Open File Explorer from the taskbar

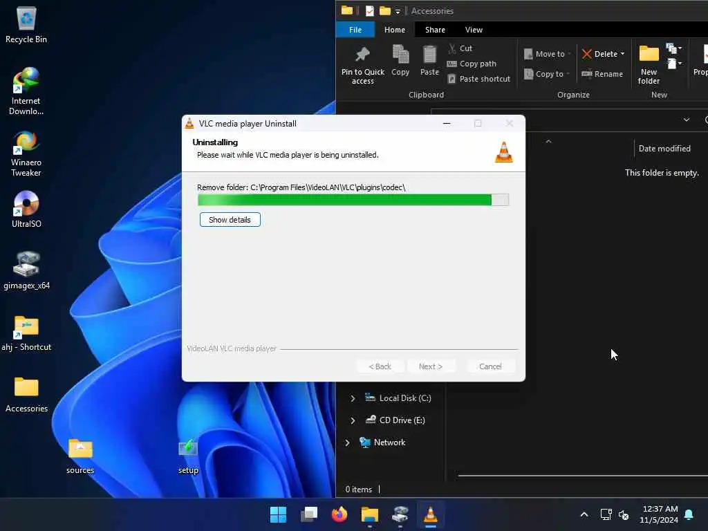(370, 514)
